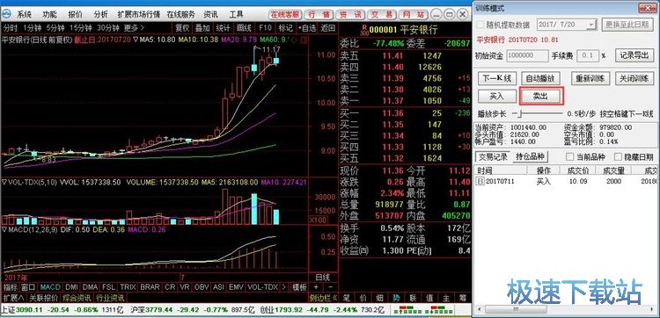Select the 细 detail view in side bar
Image resolution: width=660 pixels, height=318 pixels.
coord(379,298)
